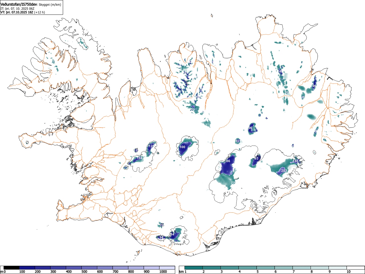
Task: Select the 1–2 km dark teal legend swatch
Action: 194,268
